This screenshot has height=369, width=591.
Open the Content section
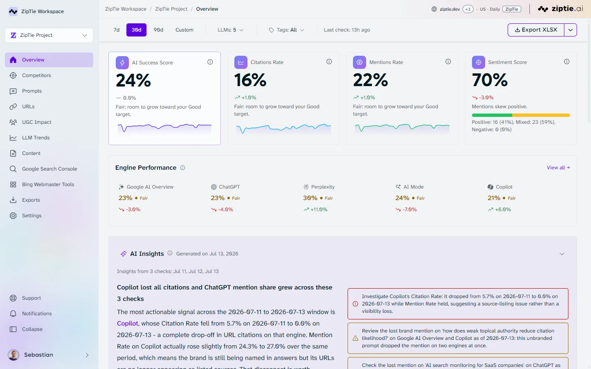point(49,153)
